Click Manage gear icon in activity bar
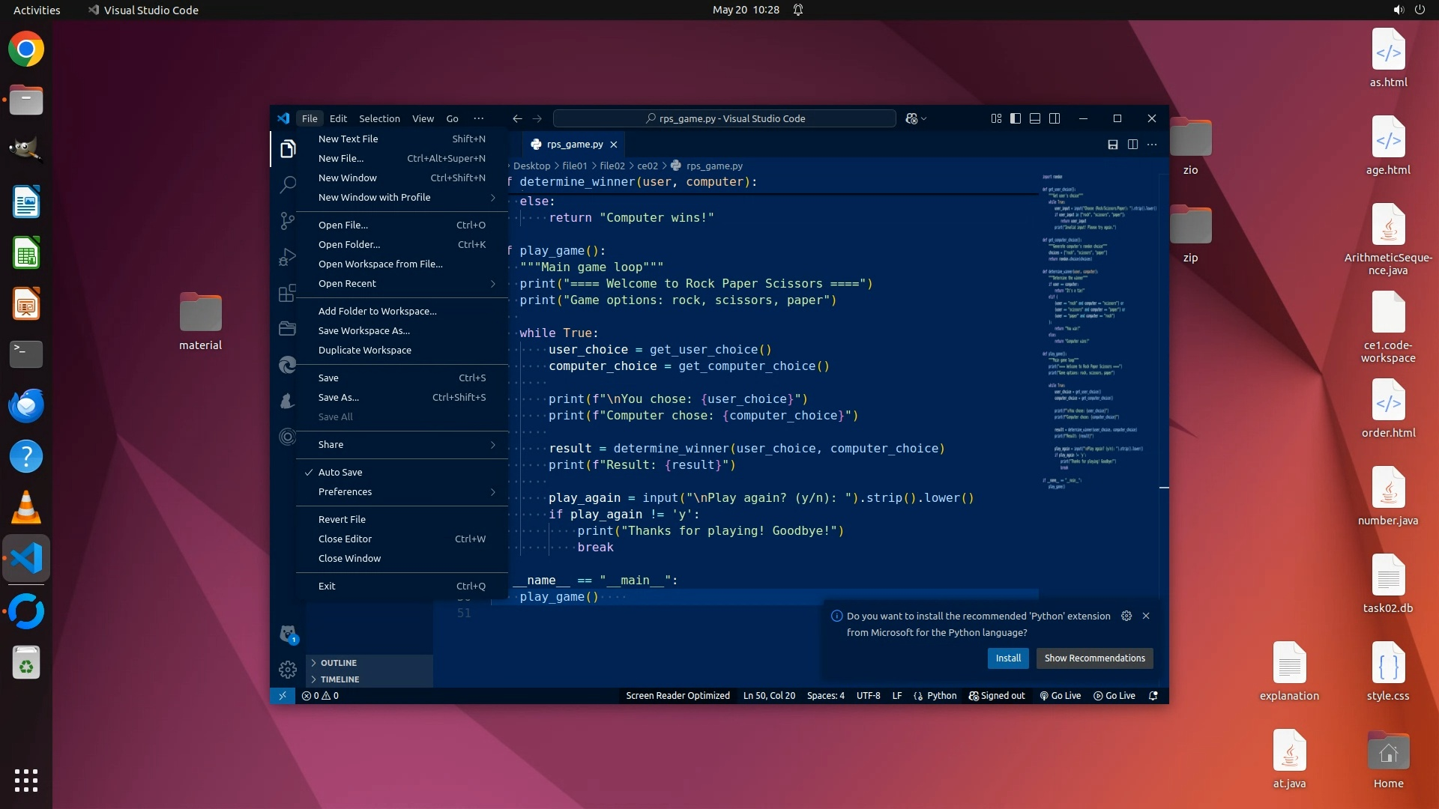1439x809 pixels. [288, 669]
